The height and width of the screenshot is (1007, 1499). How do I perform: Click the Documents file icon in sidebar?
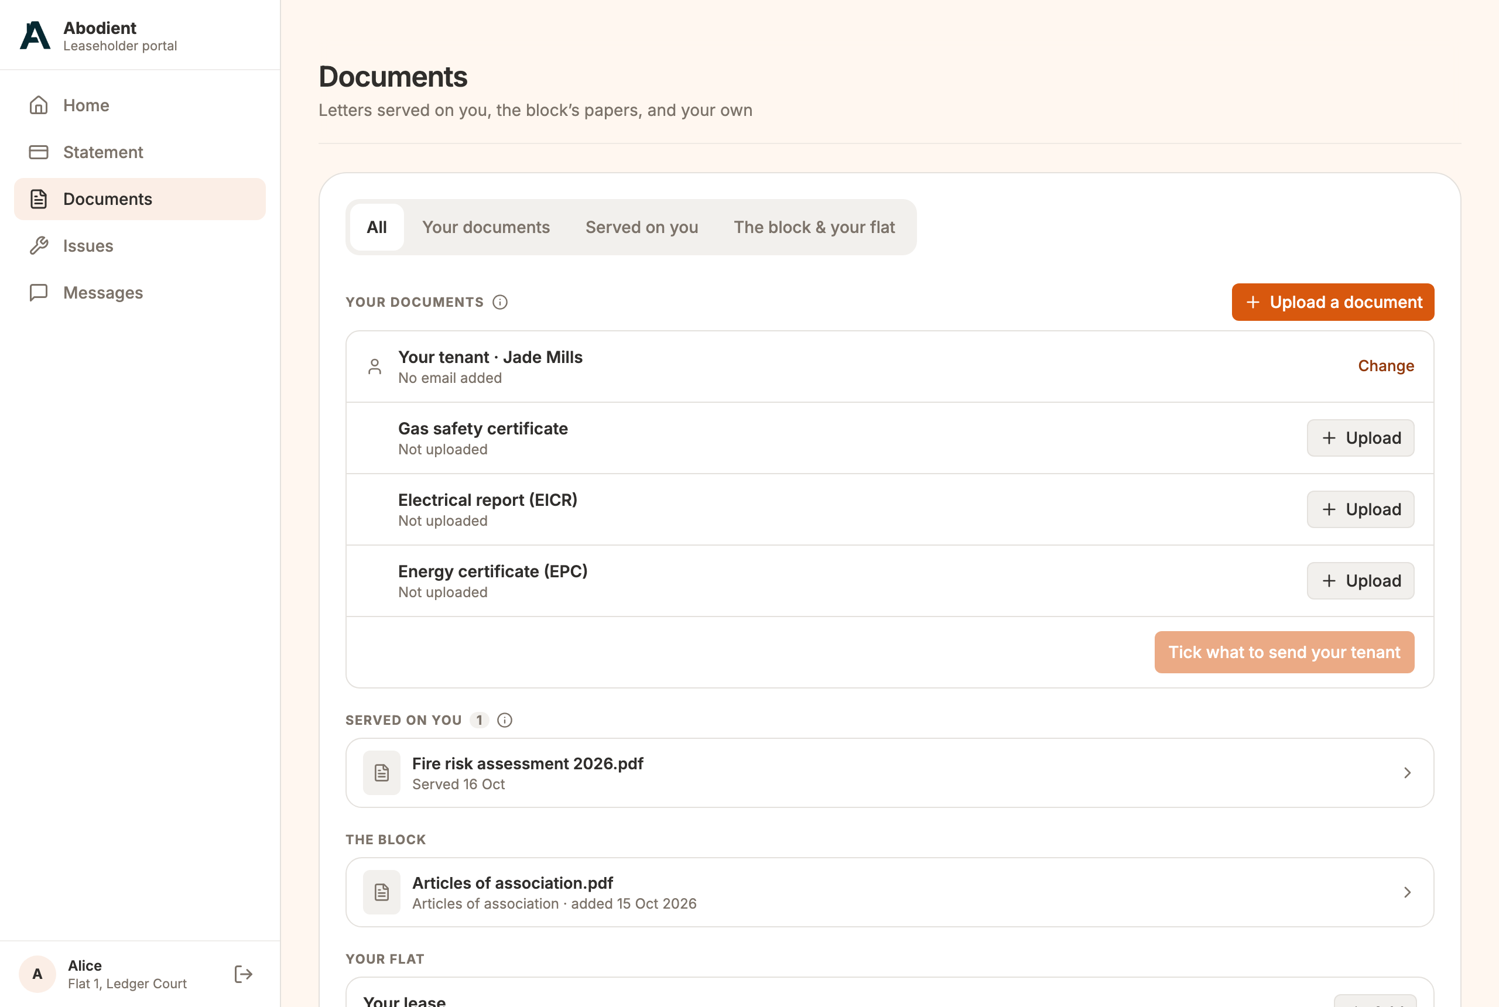click(x=39, y=199)
